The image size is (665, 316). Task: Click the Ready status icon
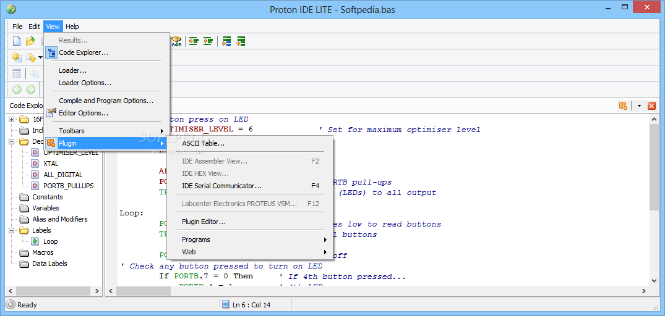[11, 304]
